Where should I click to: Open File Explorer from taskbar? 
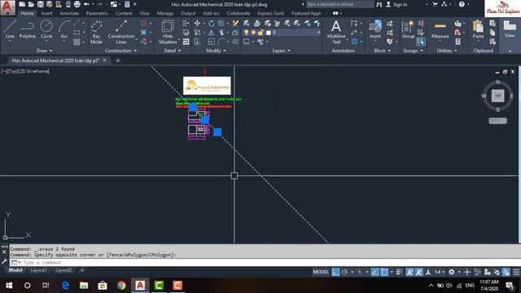tap(84, 286)
